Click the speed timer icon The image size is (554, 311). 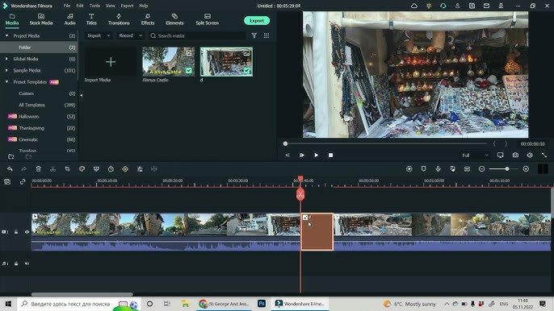(x=111, y=169)
